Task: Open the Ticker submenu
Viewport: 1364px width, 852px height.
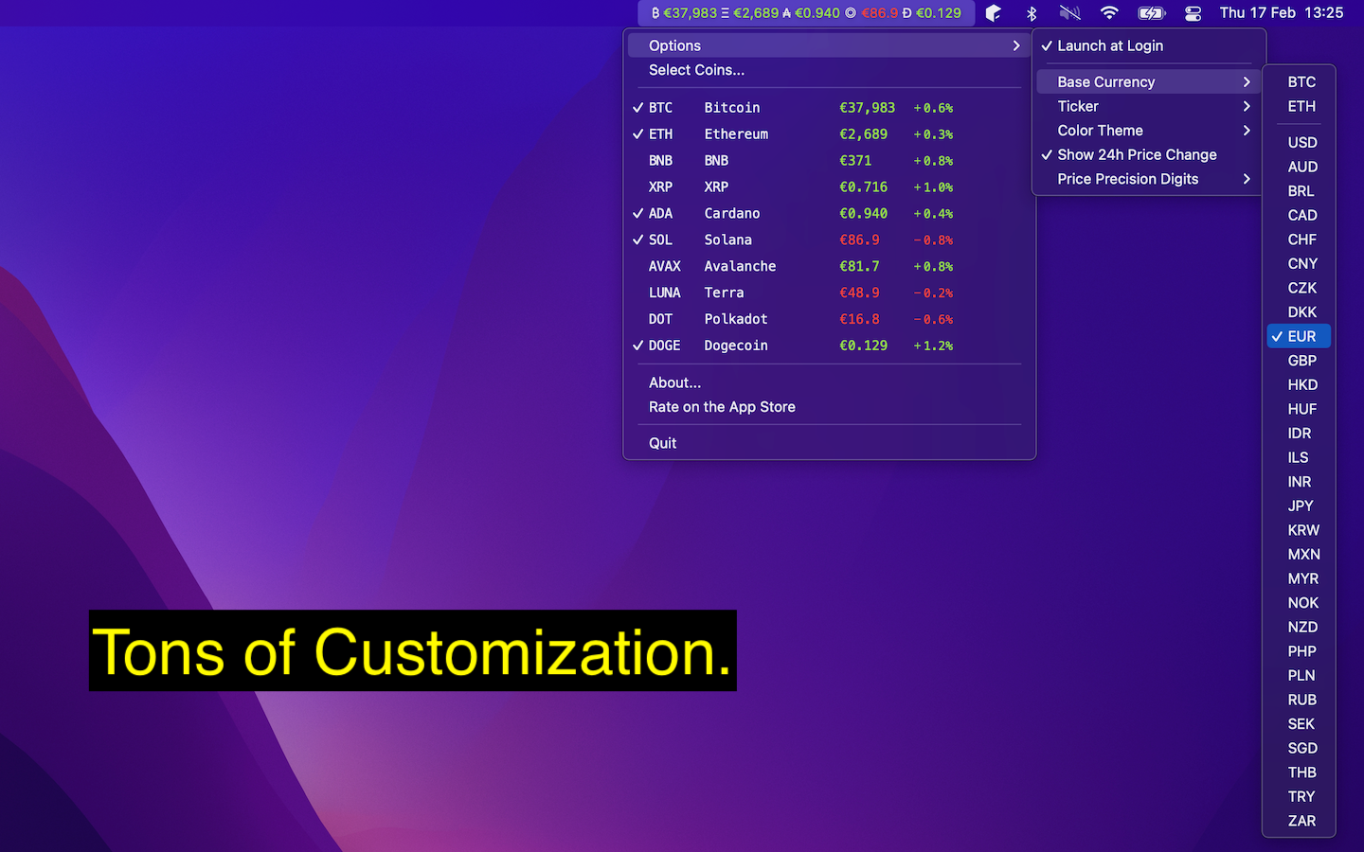Action: (x=1077, y=106)
